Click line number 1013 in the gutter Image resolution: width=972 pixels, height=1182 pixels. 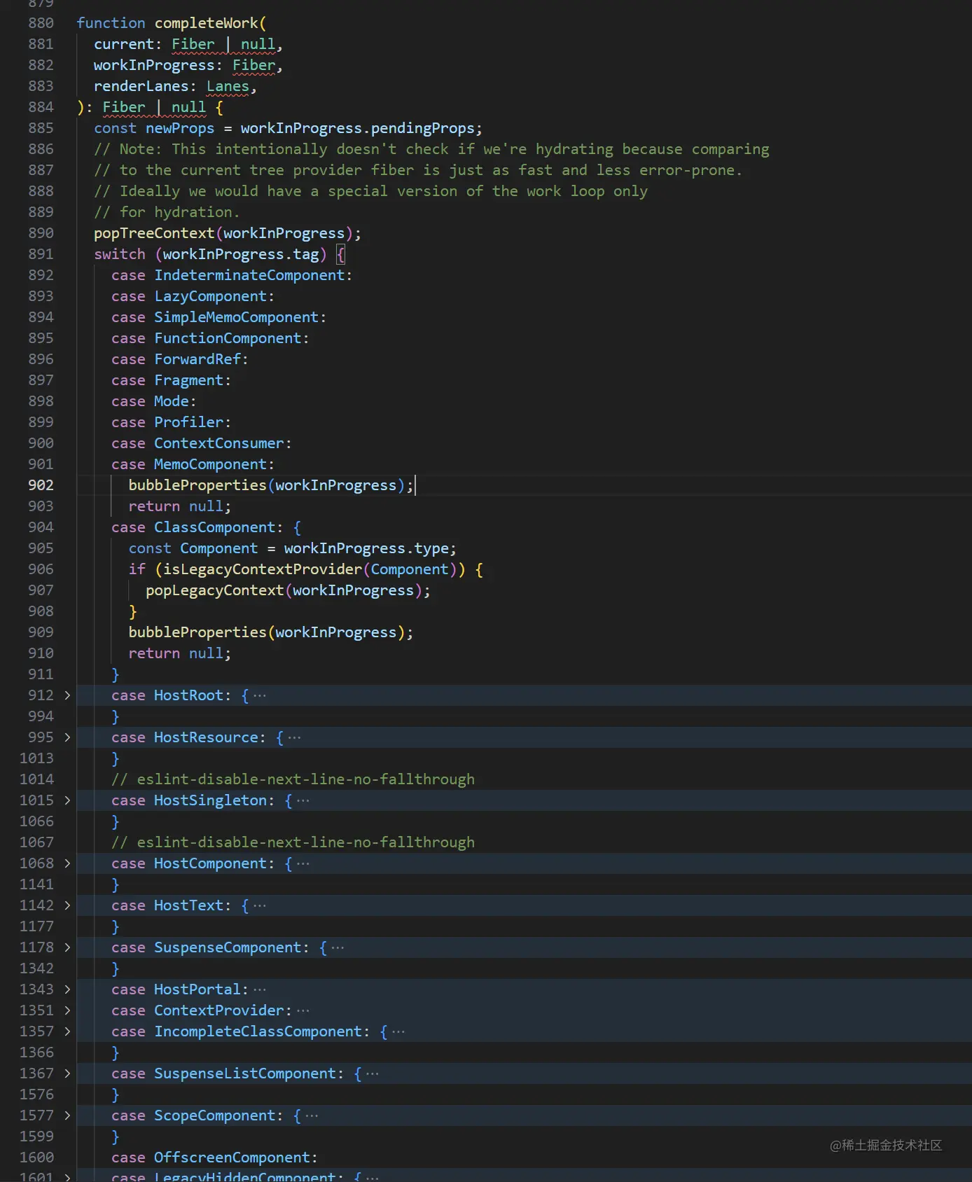(x=36, y=758)
